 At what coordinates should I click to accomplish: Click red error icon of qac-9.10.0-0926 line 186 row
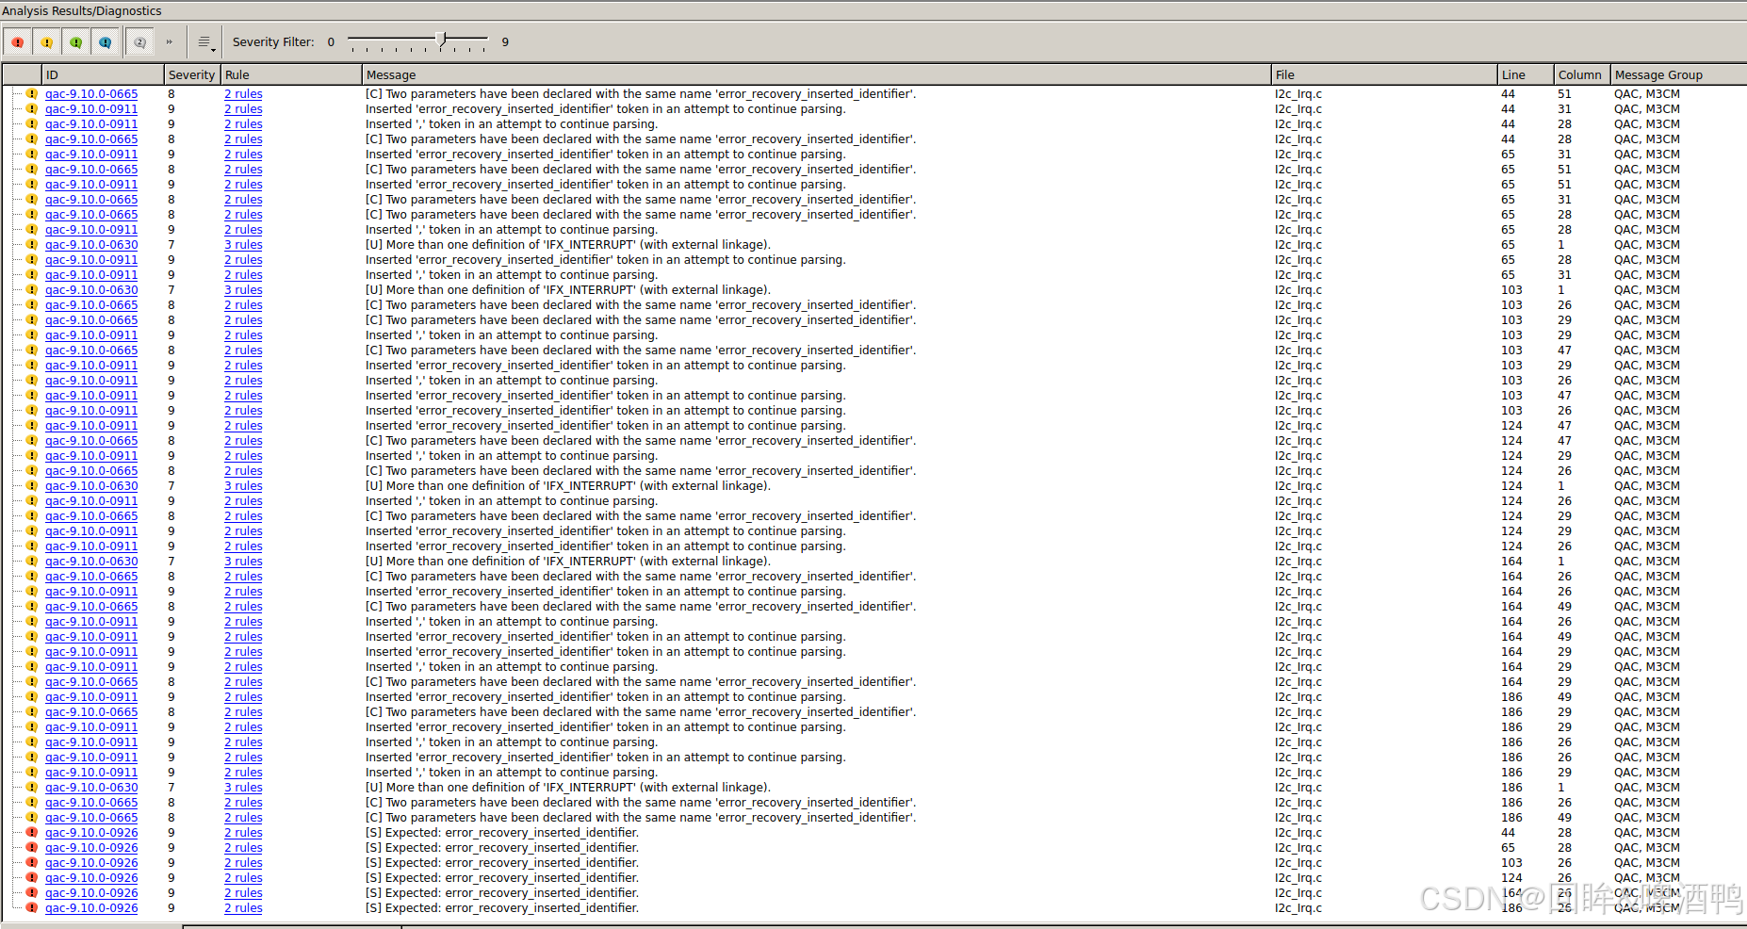coord(32,908)
